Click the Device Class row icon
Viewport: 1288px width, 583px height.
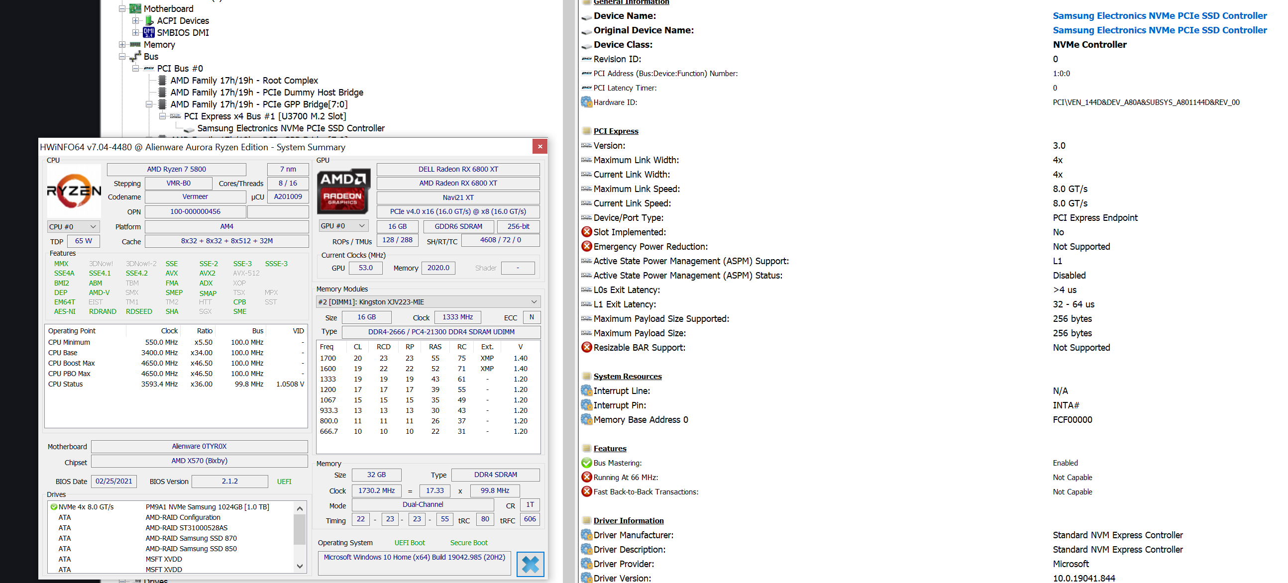586,45
